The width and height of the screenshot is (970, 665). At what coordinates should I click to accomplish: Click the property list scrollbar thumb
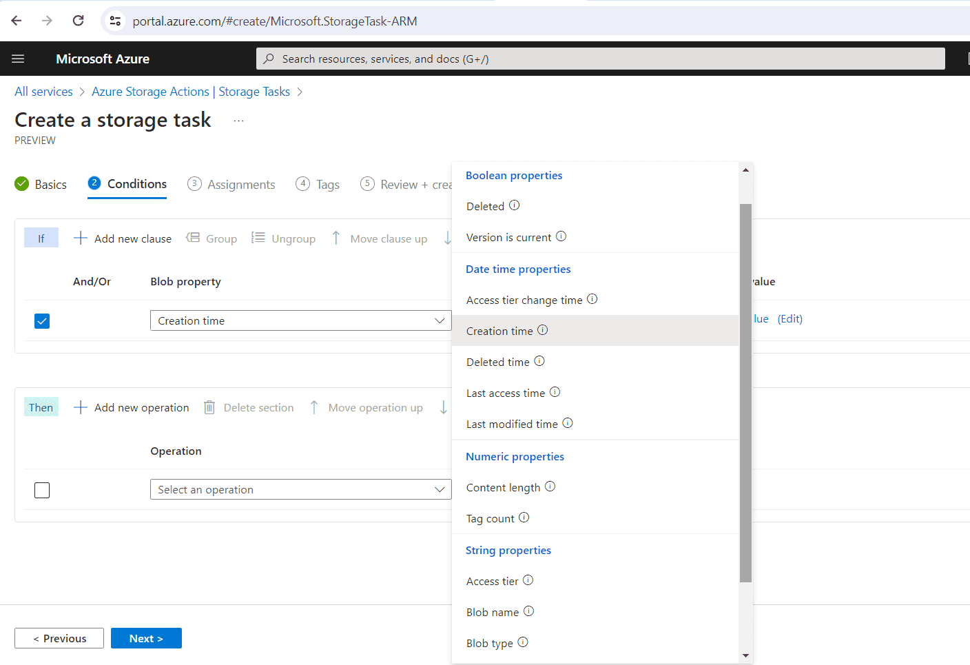745,393
